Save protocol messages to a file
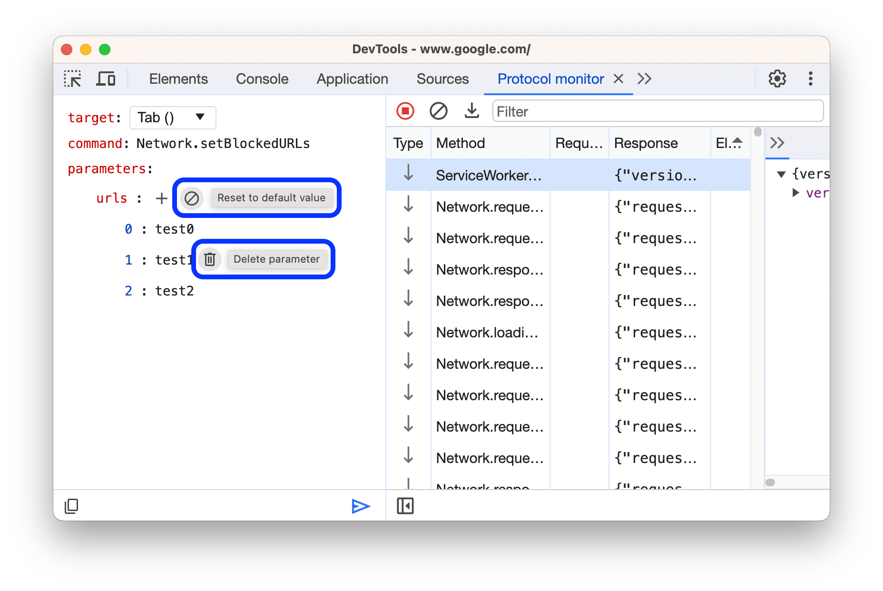883x591 pixels. coord(471,111)
